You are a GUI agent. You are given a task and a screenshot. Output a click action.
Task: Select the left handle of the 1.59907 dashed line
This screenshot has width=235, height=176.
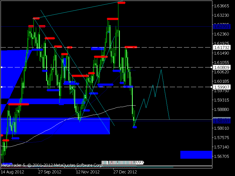pyautogui.click(x=2, y=87)
